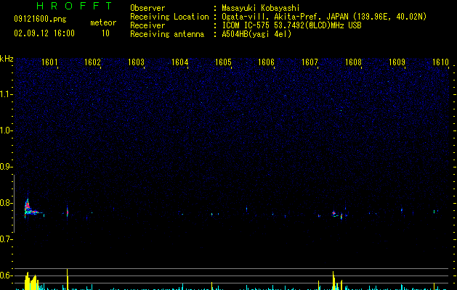Screen dimensions: 457x290
Task: Click the 1609 time marker
Action: (x=397, y=62)
